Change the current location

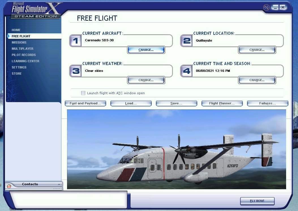[x=257, y=50]
